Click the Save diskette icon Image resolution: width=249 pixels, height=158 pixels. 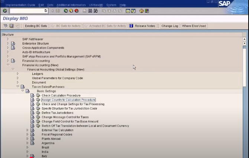[58, 11]
